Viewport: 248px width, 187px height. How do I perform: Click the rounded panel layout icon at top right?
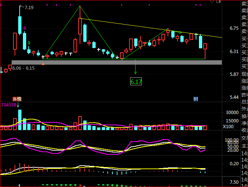tap(219, 1)
